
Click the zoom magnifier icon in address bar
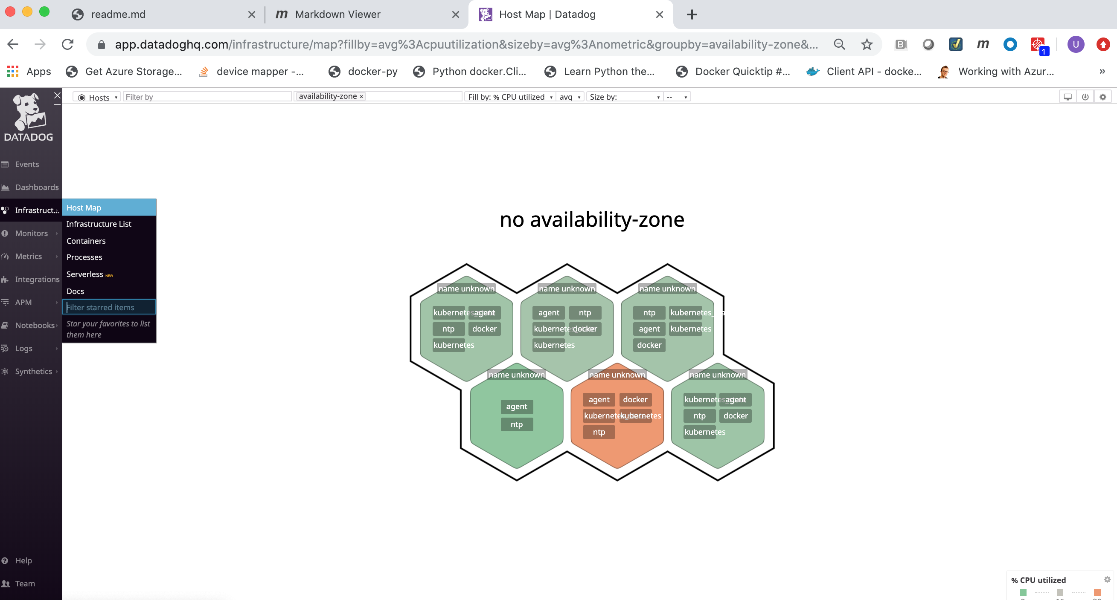(x=839, y=44)
